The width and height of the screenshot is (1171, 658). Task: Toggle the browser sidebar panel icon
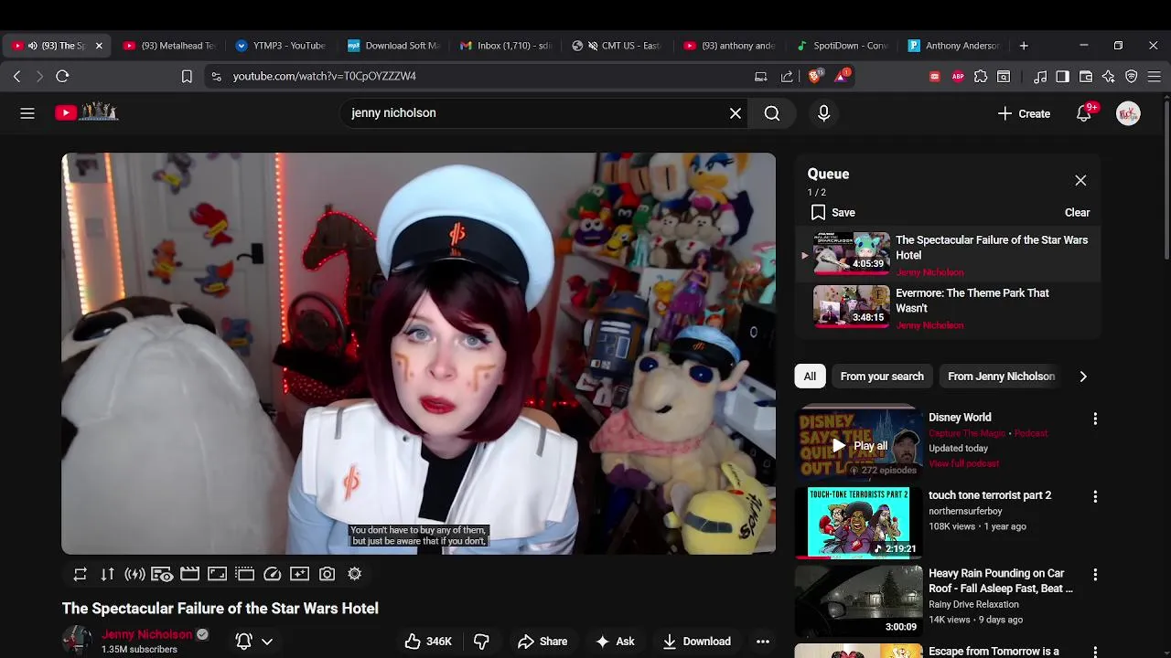1062,77
